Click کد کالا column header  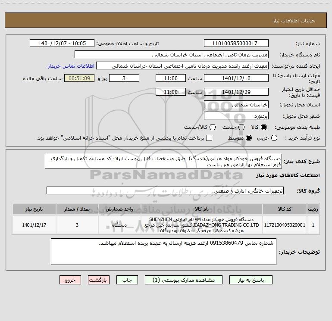coord(285,209)
